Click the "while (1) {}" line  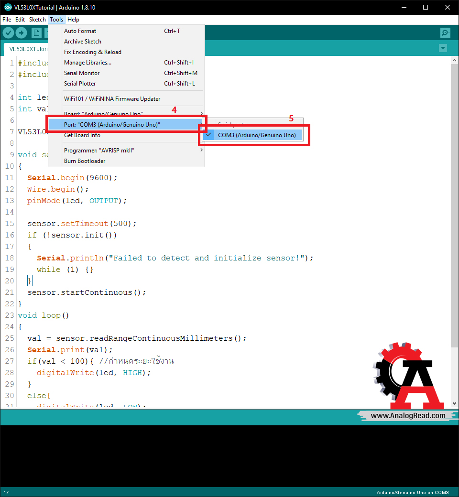click(65, 270)
